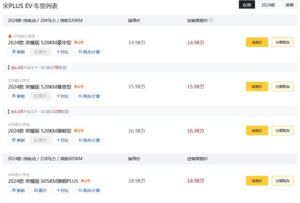Switch to the 停售 tab

click(x=289, y=5)
